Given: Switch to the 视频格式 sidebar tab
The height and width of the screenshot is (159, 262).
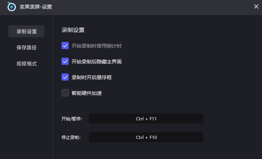Looking at the screenshot, I should pyautogui.click(x=26, y=64).
